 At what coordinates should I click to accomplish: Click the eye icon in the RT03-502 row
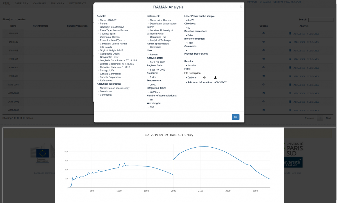point(264,67)
